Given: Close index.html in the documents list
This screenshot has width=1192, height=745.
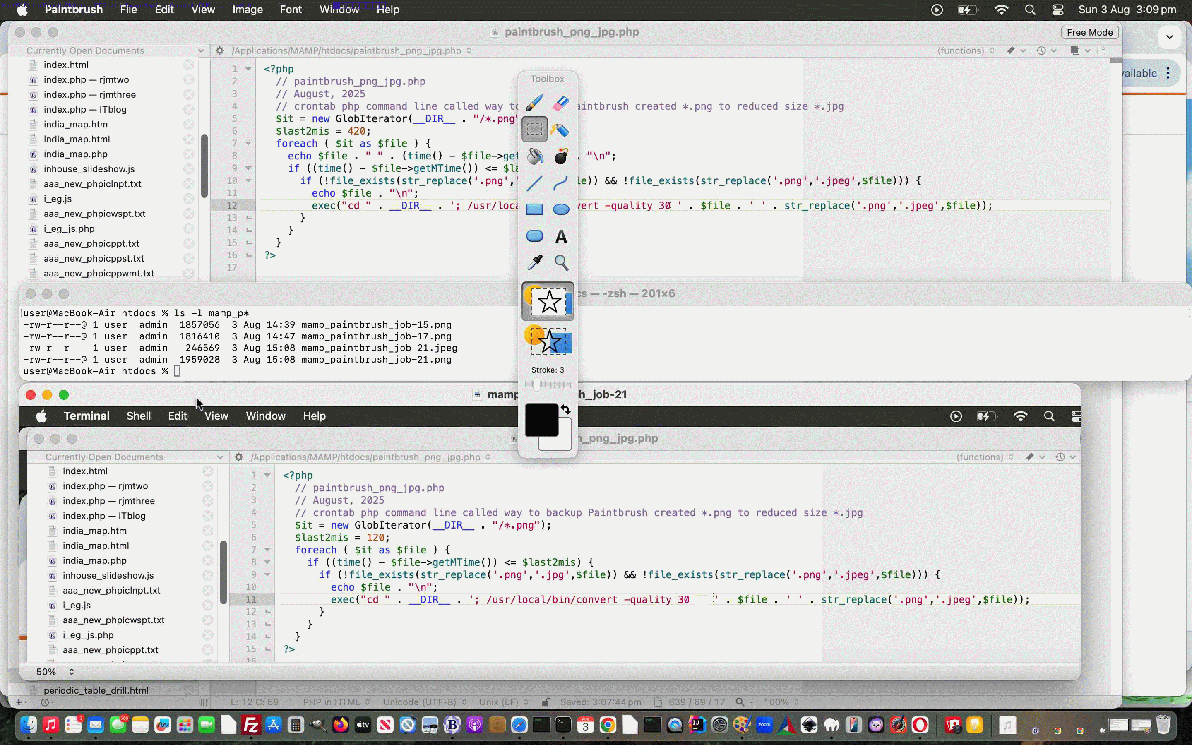Looking at the screenshot, I should (x=189, y=65).
